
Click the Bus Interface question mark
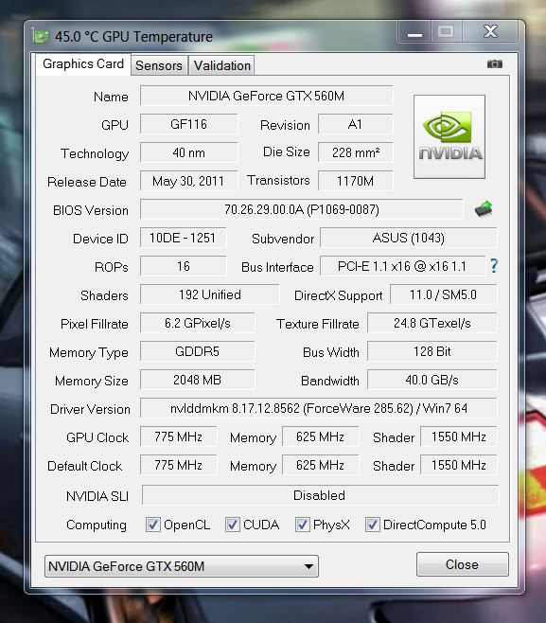click(494, 266)
